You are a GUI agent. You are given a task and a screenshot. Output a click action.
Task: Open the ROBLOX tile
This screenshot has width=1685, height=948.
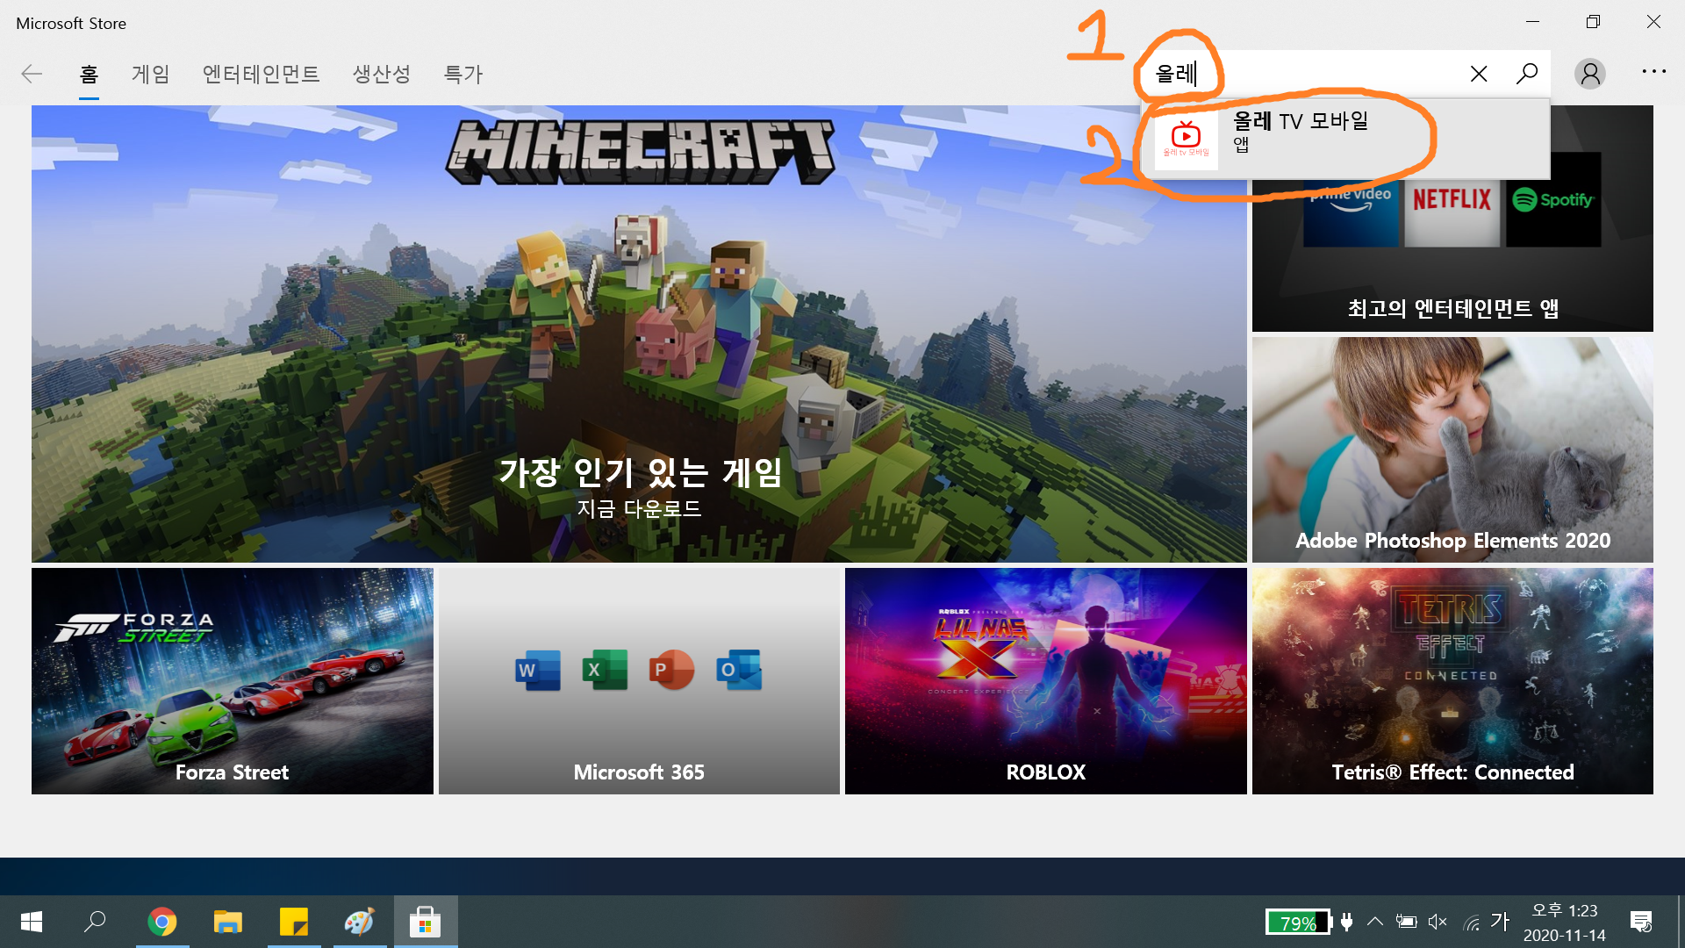(1046, 681)
